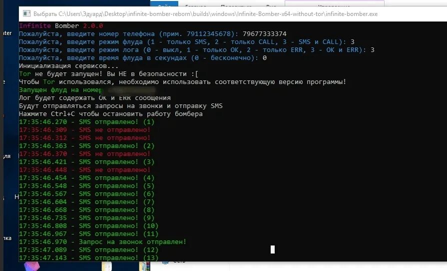Viewport: 447px width, 271px height.
Task: Click the line 'Будут отправляться запросы на звонки'
Action: pos(121,106)
